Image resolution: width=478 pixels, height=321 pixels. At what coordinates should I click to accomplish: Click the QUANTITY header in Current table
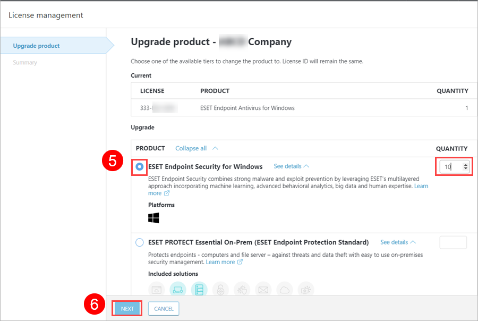[453, 91]
